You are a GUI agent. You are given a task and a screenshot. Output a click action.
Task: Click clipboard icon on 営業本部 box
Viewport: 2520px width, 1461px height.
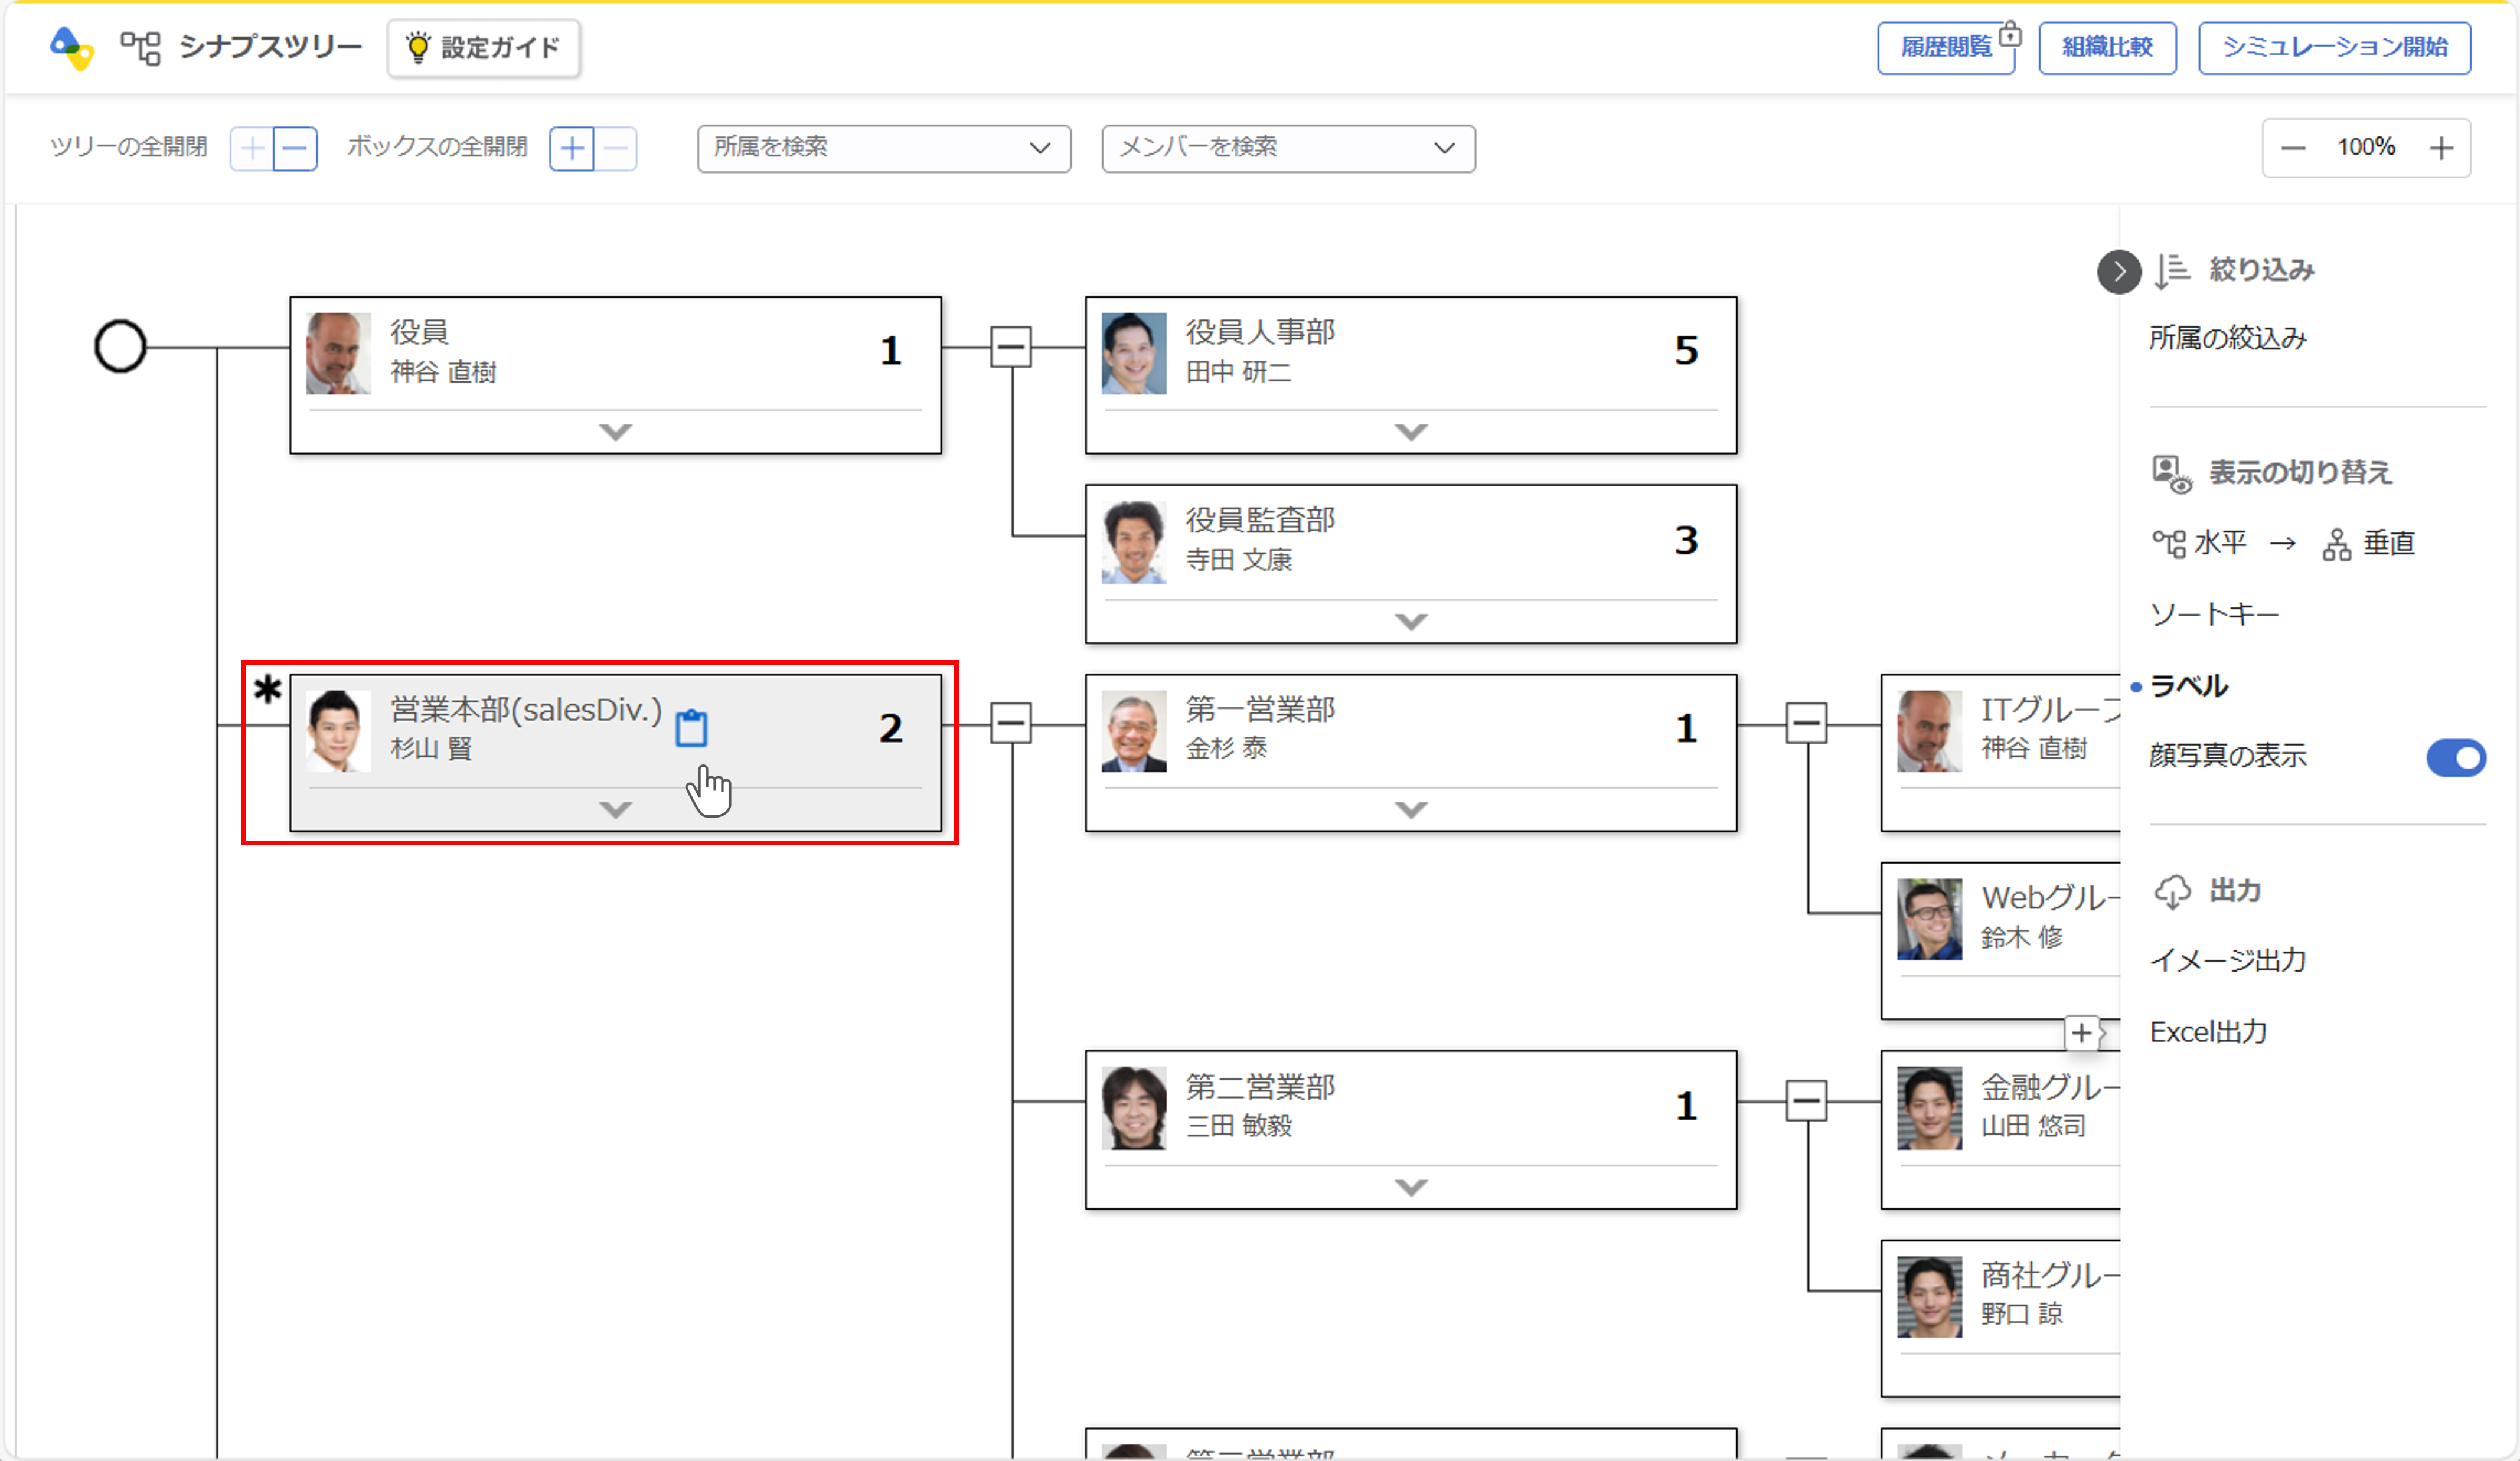691,728
